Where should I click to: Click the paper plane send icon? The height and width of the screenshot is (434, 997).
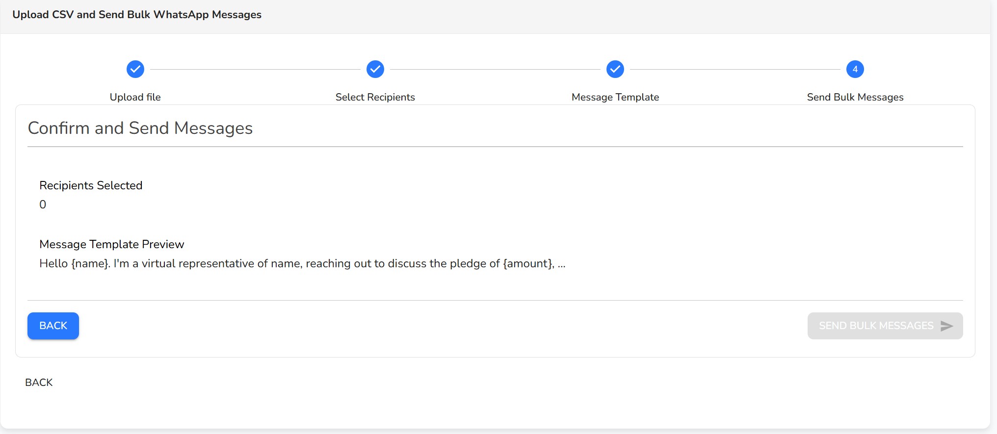(947, 326)
